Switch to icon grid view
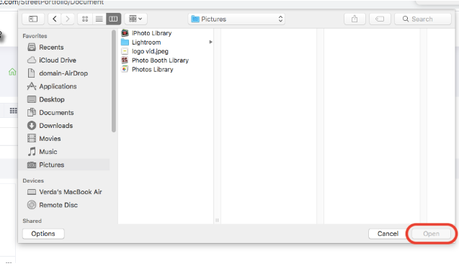 pos(85,19)
